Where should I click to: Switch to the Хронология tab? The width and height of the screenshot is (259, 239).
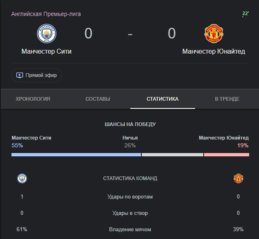33,99
